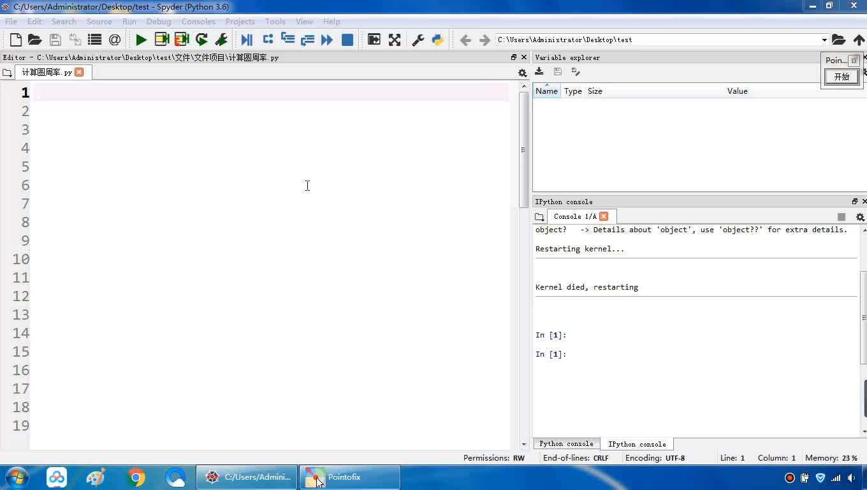Undock the IPython console pane

pos(855,202)
